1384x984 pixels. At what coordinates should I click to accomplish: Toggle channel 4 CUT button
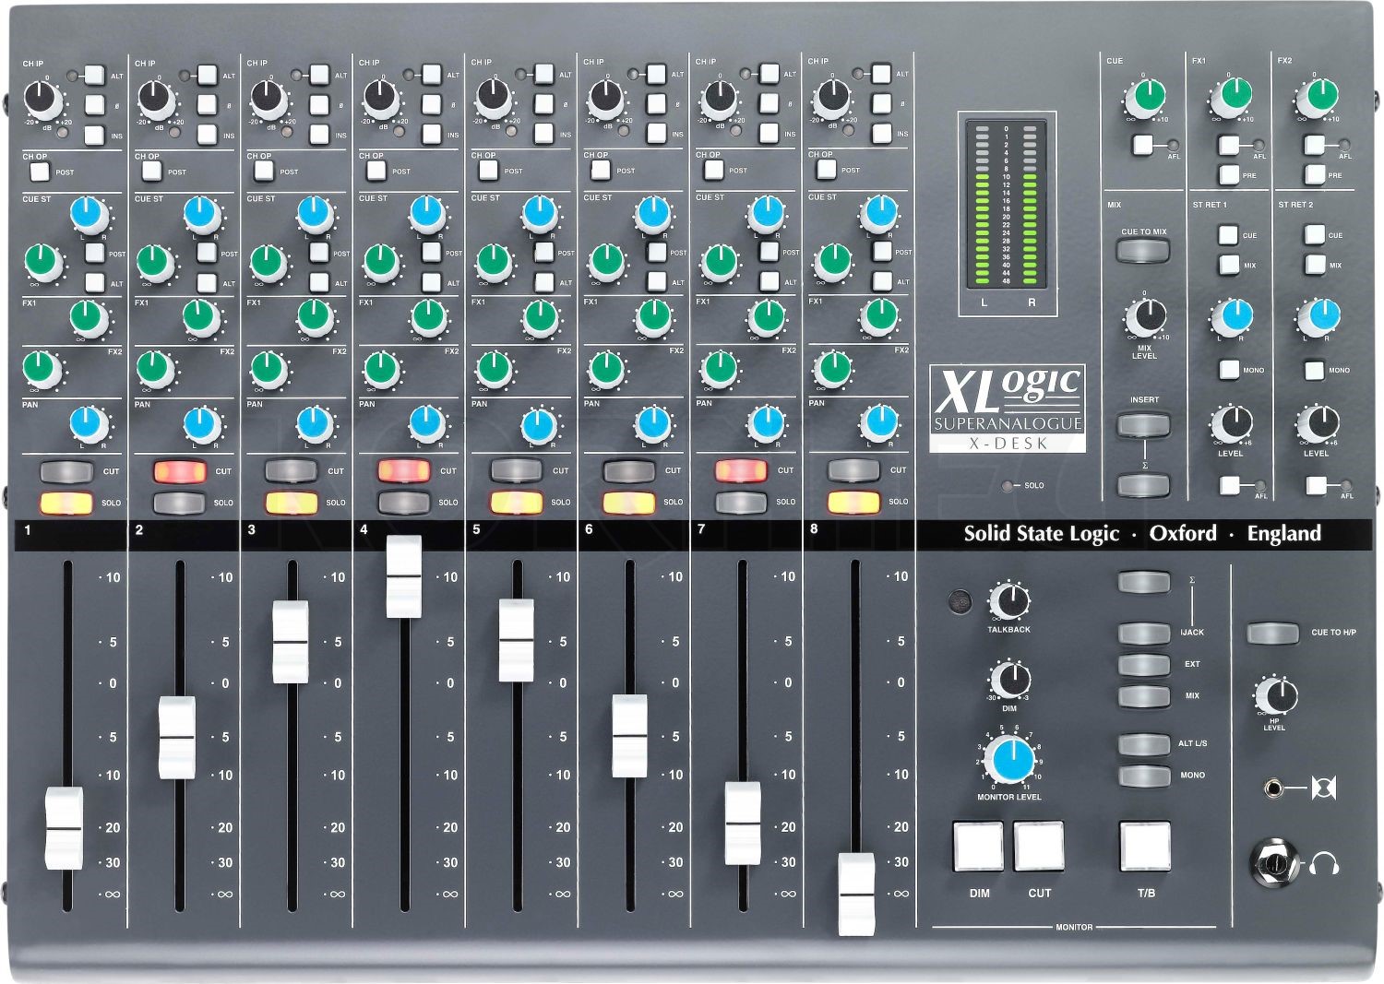pos(404,470)
